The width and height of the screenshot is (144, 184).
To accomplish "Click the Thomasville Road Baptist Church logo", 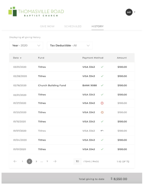I will [36, 12].
